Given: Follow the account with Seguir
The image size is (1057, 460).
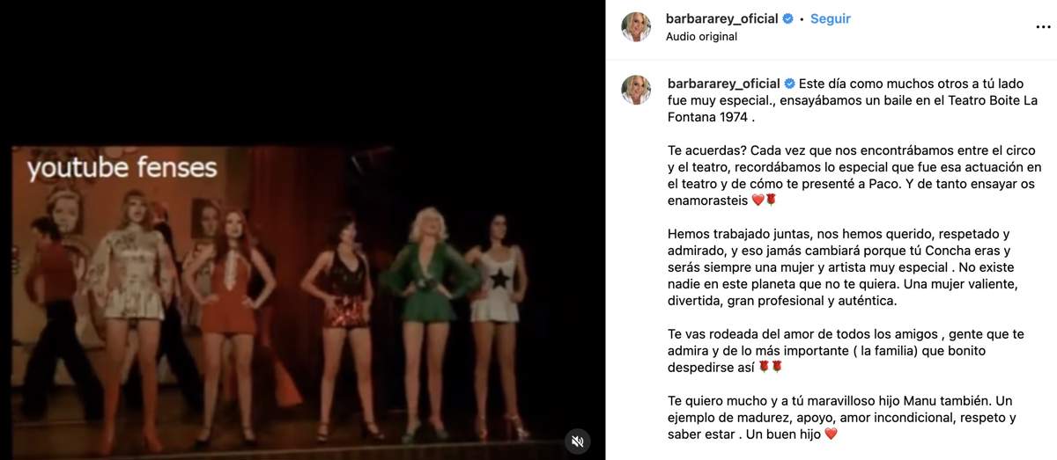Looking at the screenshot, I should [831, 18].
